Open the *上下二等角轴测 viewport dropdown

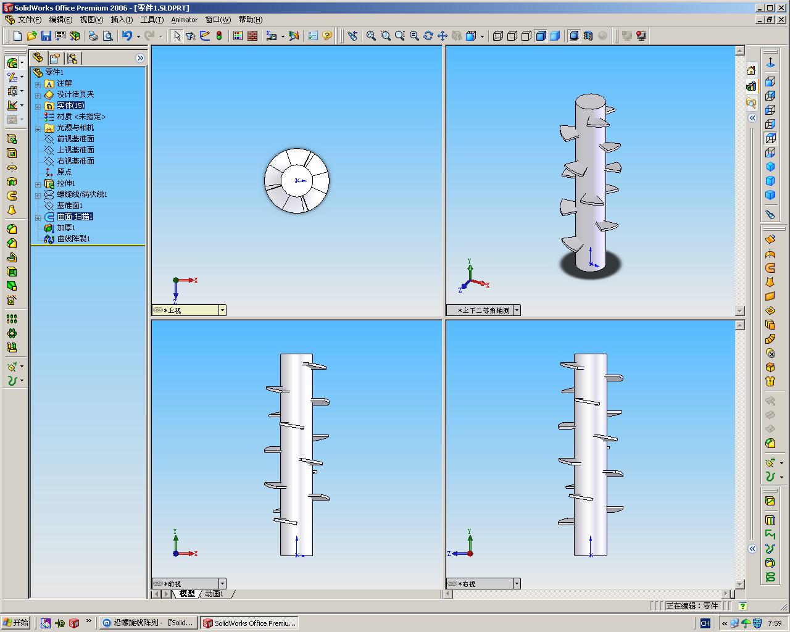tap(517, 310)
